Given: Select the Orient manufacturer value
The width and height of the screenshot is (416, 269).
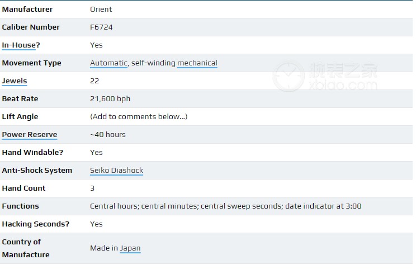Looking at the screenshot, I should pos(101,10).
